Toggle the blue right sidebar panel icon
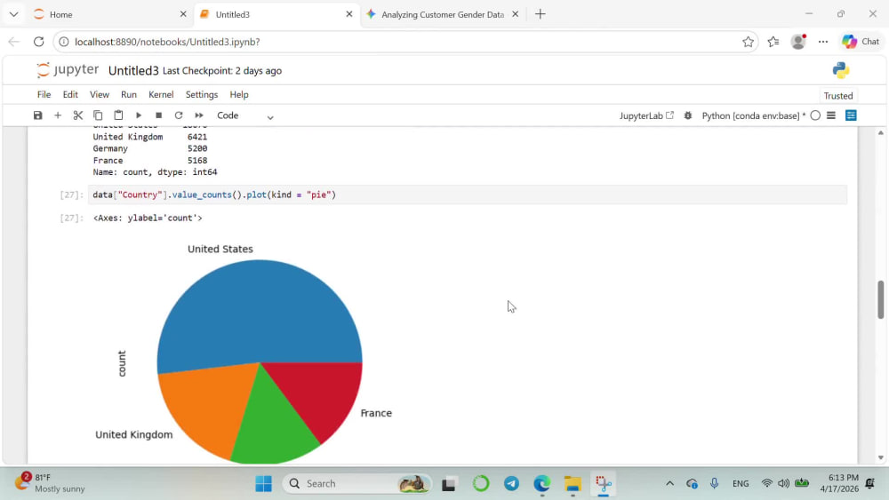The width and height of the screenshot is (889, 500). tap(851, 115)
